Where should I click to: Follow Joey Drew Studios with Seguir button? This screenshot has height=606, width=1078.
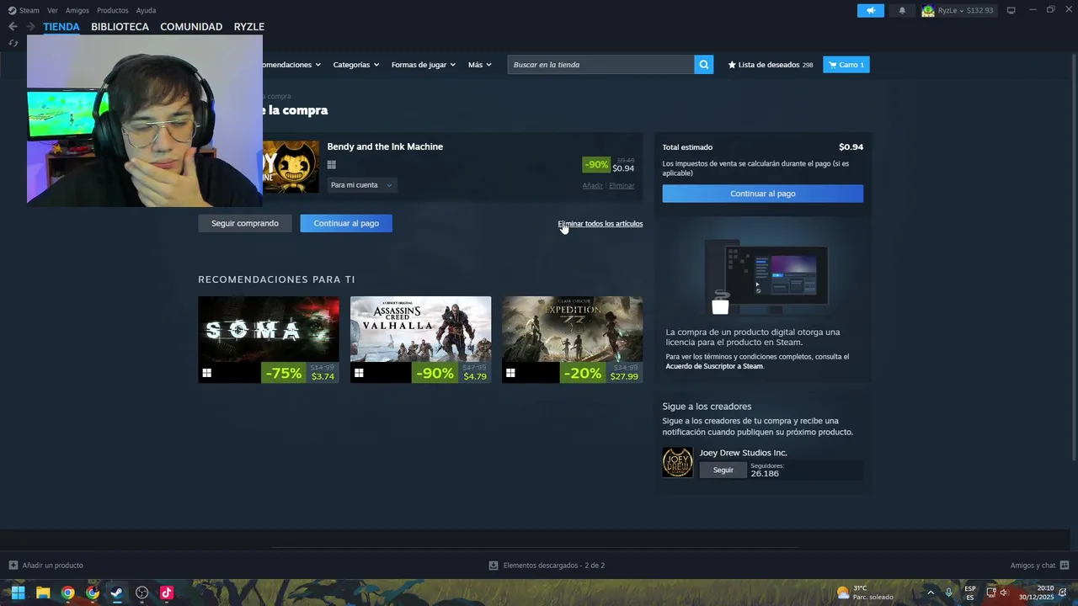[x=723, y=470]
